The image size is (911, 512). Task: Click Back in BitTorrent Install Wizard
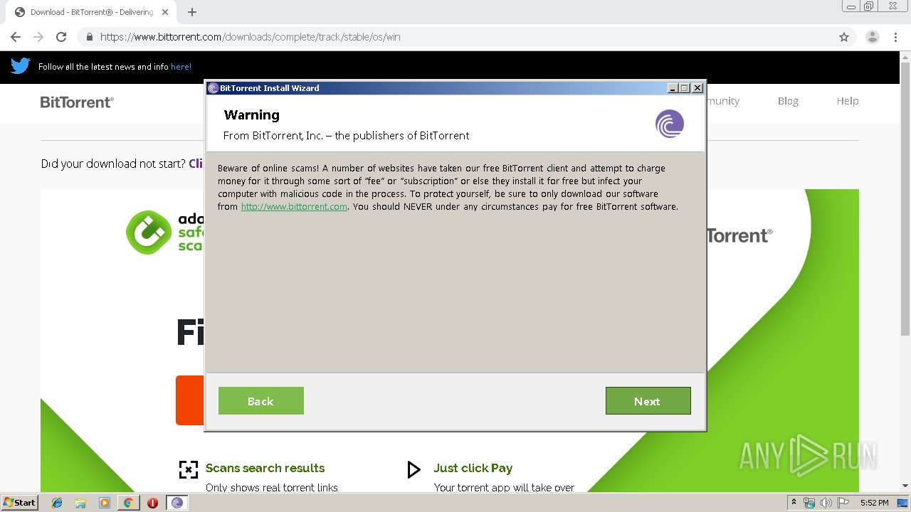point(260,401)
